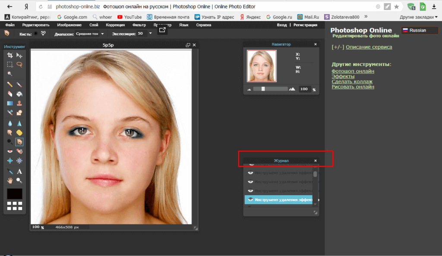
Task: Pick the Pencil tool
Action: [10, 84]
